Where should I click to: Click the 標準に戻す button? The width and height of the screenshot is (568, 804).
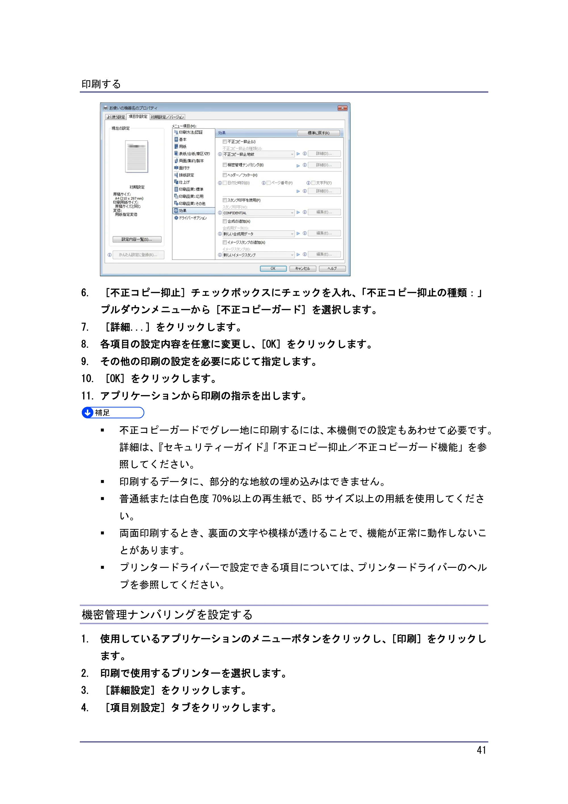click(x=318, y=133)
